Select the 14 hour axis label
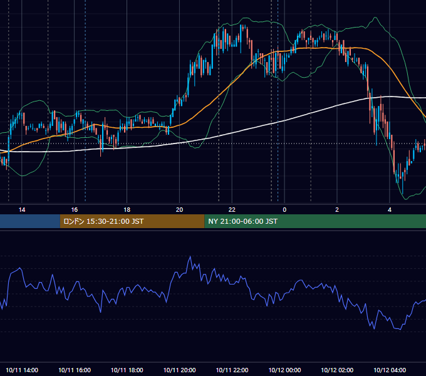426x376 pixels. pyautogui.click(x=22, y=210)
